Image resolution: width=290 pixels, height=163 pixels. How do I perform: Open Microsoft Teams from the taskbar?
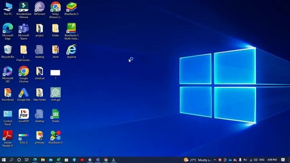pyautogui.click(x=98, y=160)
